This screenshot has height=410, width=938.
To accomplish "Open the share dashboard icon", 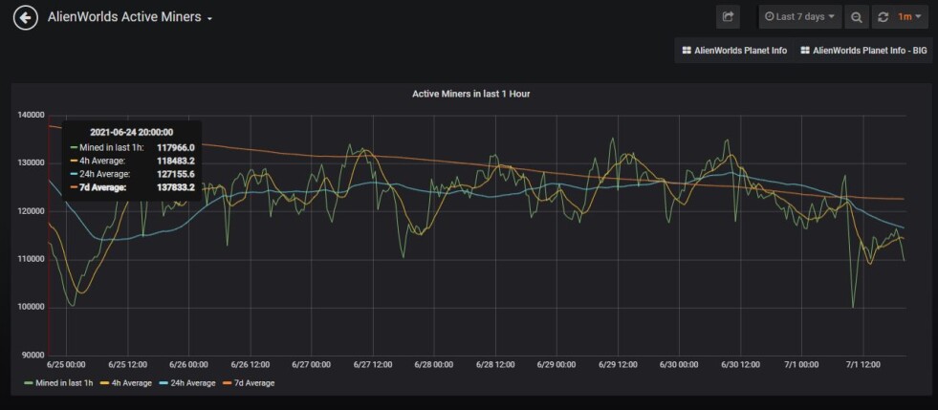I will pos(728,17).
